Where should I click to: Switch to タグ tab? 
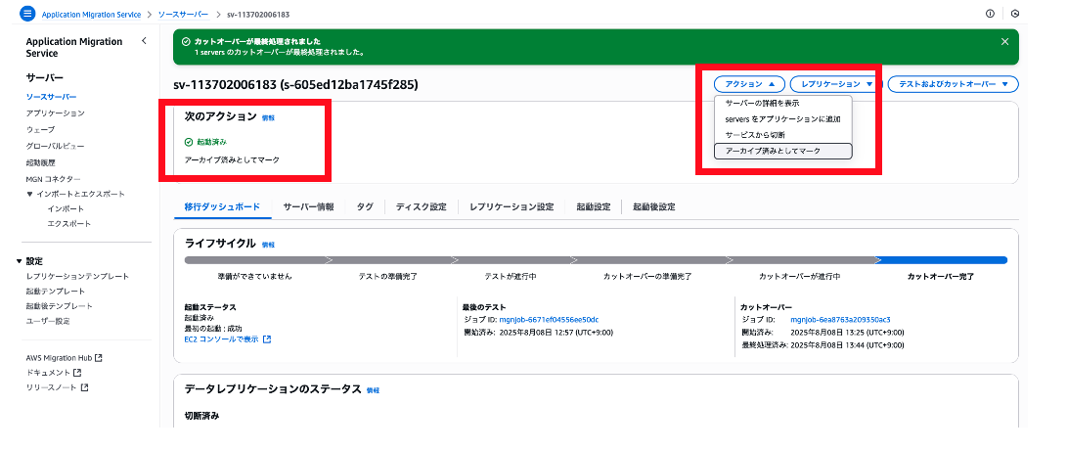click(x=365, y=206)
